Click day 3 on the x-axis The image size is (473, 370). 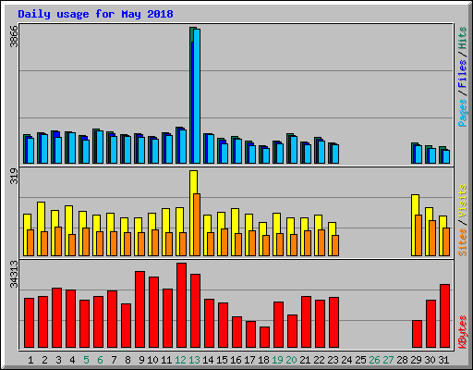(x=58, y=360)
